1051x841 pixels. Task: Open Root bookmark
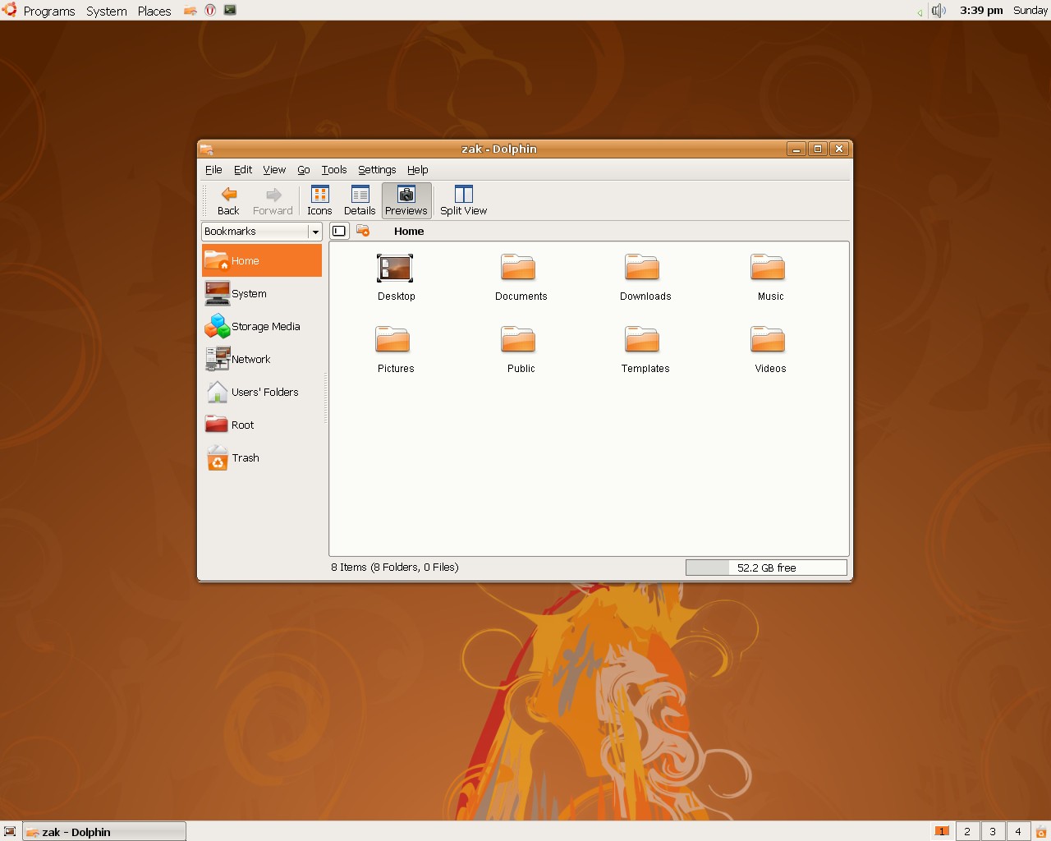point(262,425)
